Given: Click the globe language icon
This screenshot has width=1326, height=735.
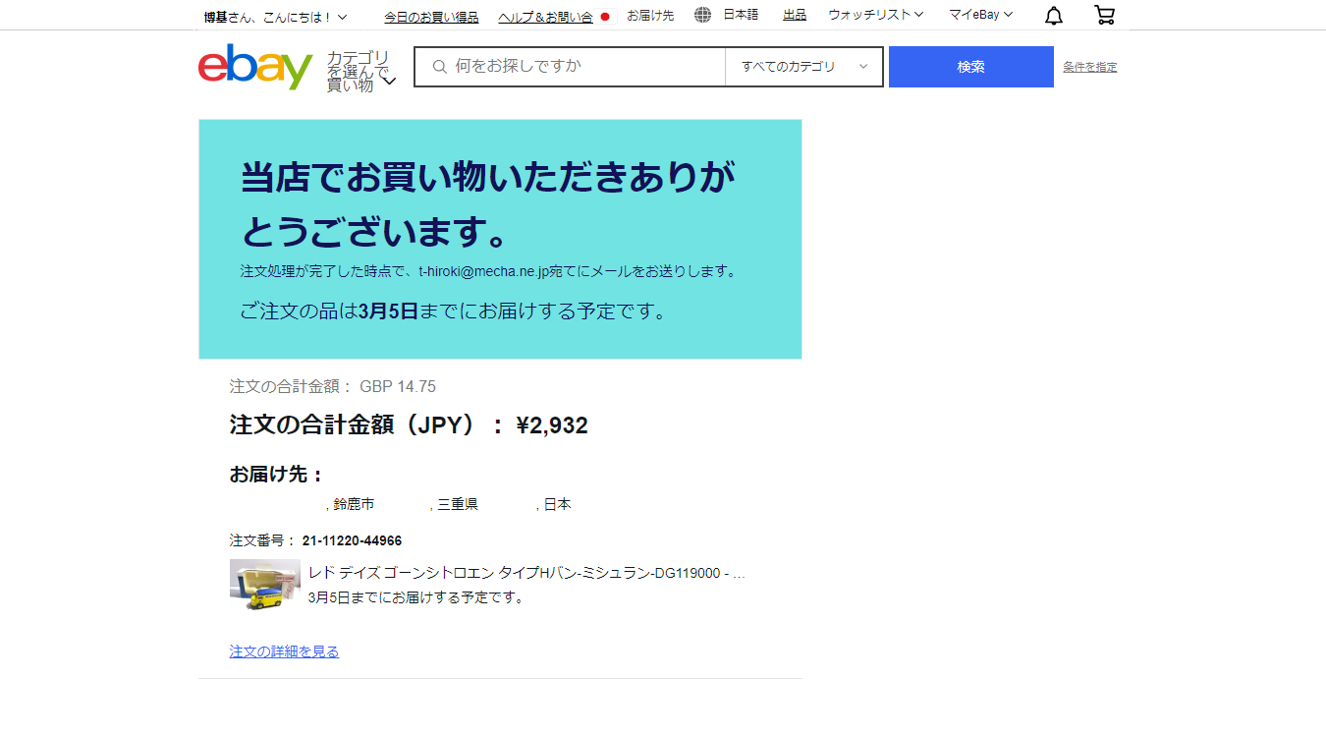Looking at the screenshot, I should pyautogui.click(x=702, y=15).
